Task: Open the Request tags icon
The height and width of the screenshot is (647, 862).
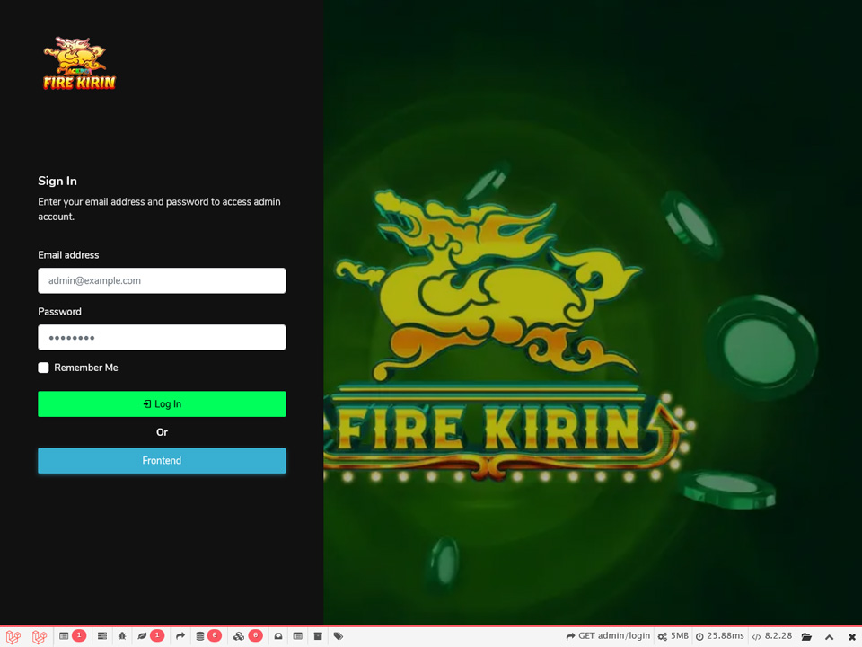Action: 339,636
